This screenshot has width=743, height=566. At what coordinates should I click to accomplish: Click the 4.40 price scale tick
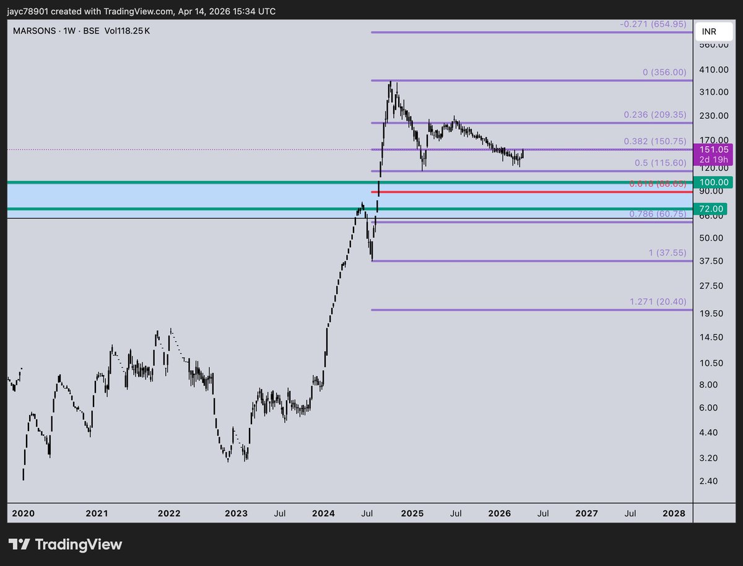pyautogui.click(x=710, y=432)
